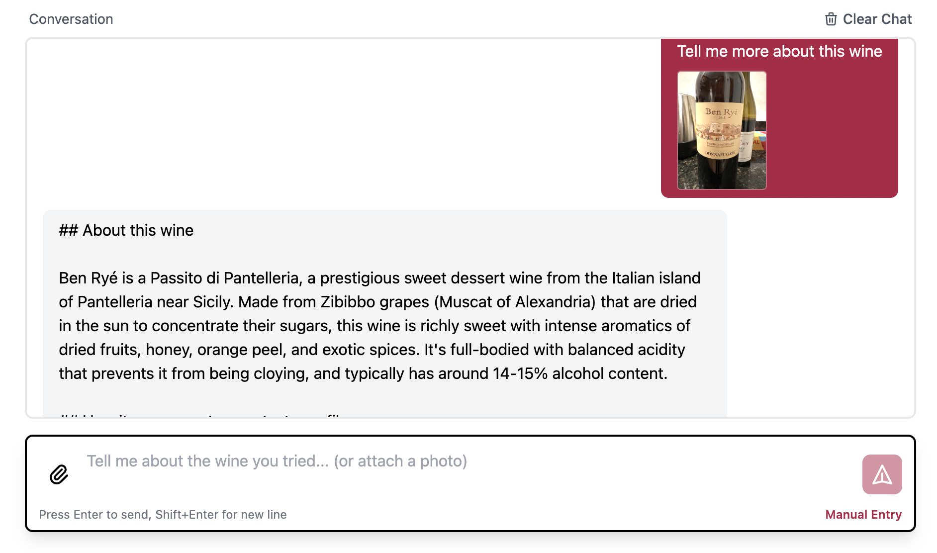The height and width of the screenshot is (553, 937).
Task: Click Clear Chat
Action: [877, 19]
